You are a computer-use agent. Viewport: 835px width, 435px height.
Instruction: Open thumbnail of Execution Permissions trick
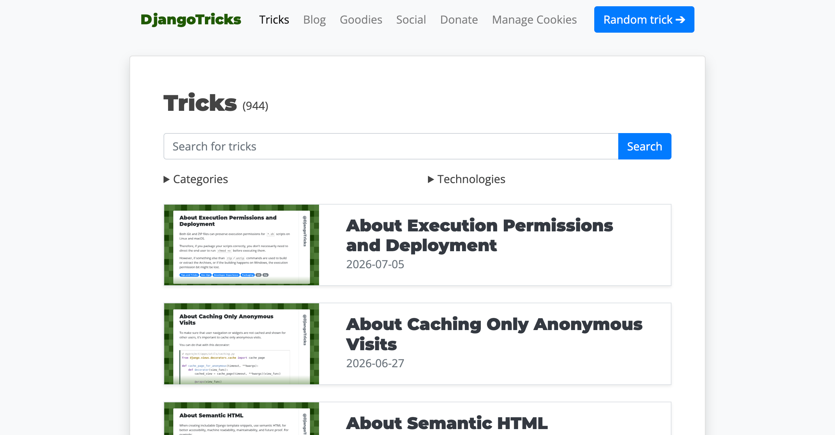point(241,245)
